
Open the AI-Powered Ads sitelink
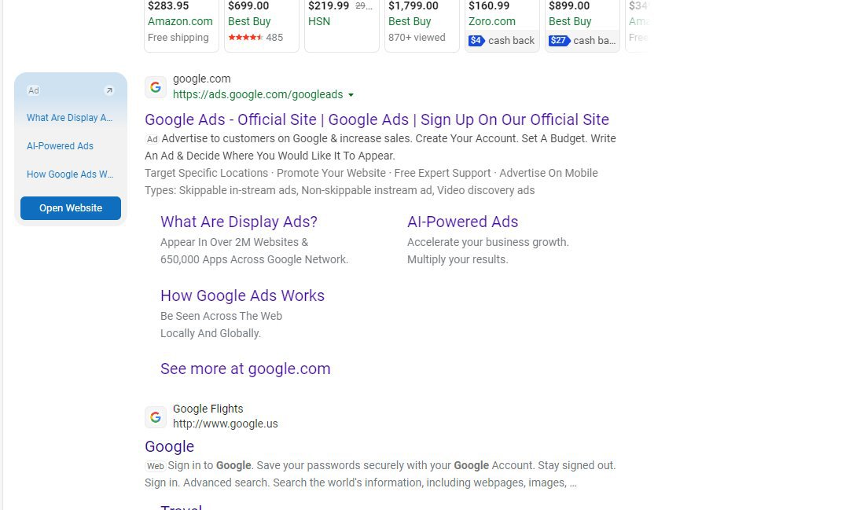click(x=462, y=222)
